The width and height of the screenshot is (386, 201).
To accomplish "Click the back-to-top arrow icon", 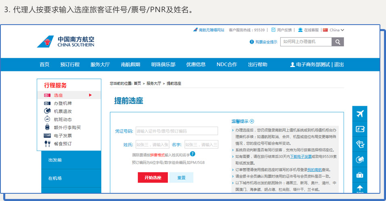I will click(x=360, y=188).
